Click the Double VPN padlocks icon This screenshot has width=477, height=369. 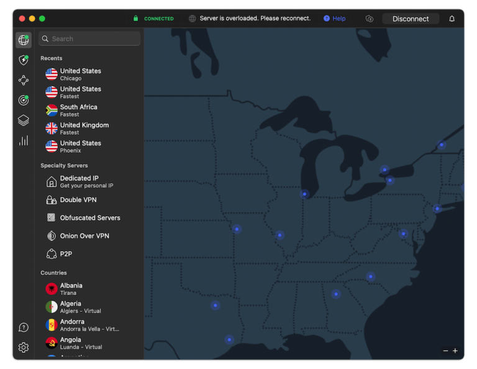click(52, 200)
